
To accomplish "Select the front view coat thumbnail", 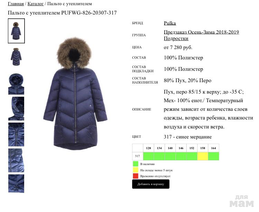I will 16,31.
